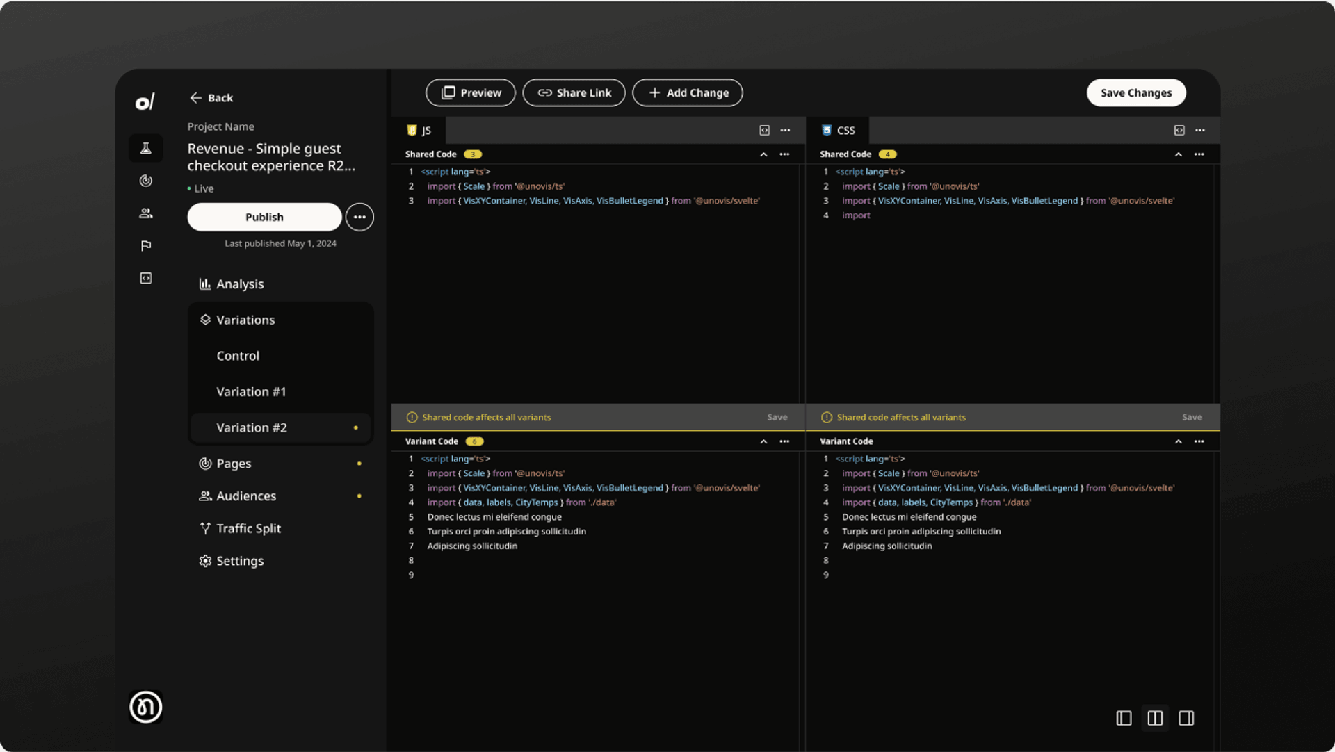
Task: Select the JS tab
Action: (x=419, y=130)
